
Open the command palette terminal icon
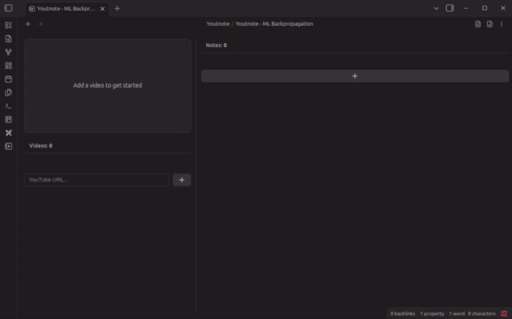(x=9, y=106)
